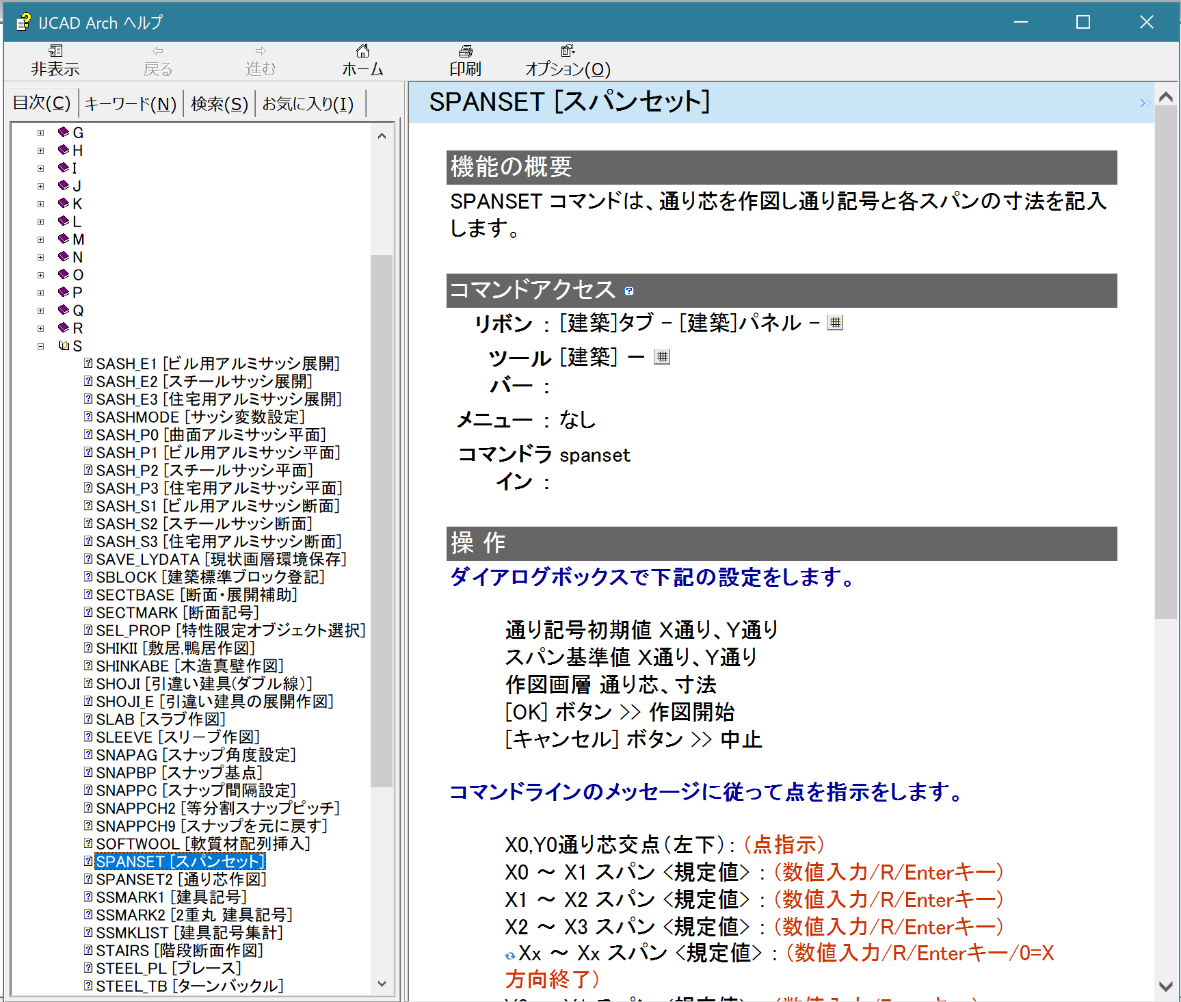Viewport: 1181px width, 1002px height.
Task: Click up arrow of tree scrollbar
Action: pos(382,135)
